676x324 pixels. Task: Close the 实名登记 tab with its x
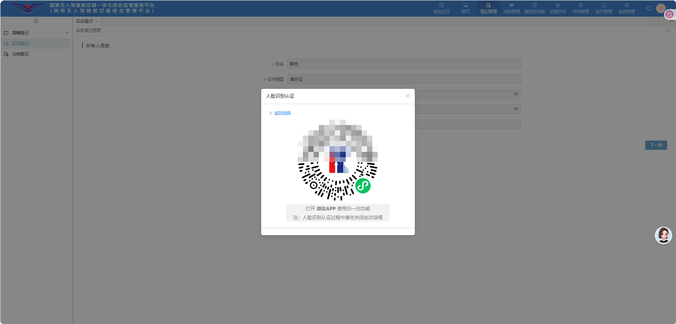[97, 22]
